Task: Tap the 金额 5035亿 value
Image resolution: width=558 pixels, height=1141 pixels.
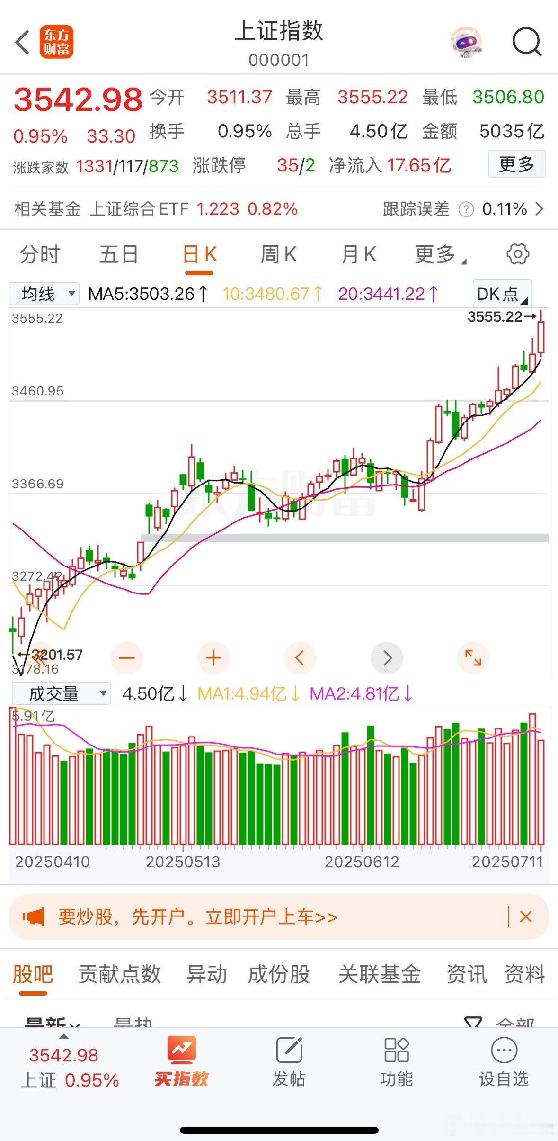Action: 512,131
